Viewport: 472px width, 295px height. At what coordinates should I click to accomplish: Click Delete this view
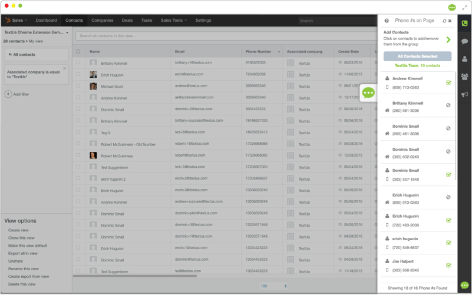tap(22, 284)
